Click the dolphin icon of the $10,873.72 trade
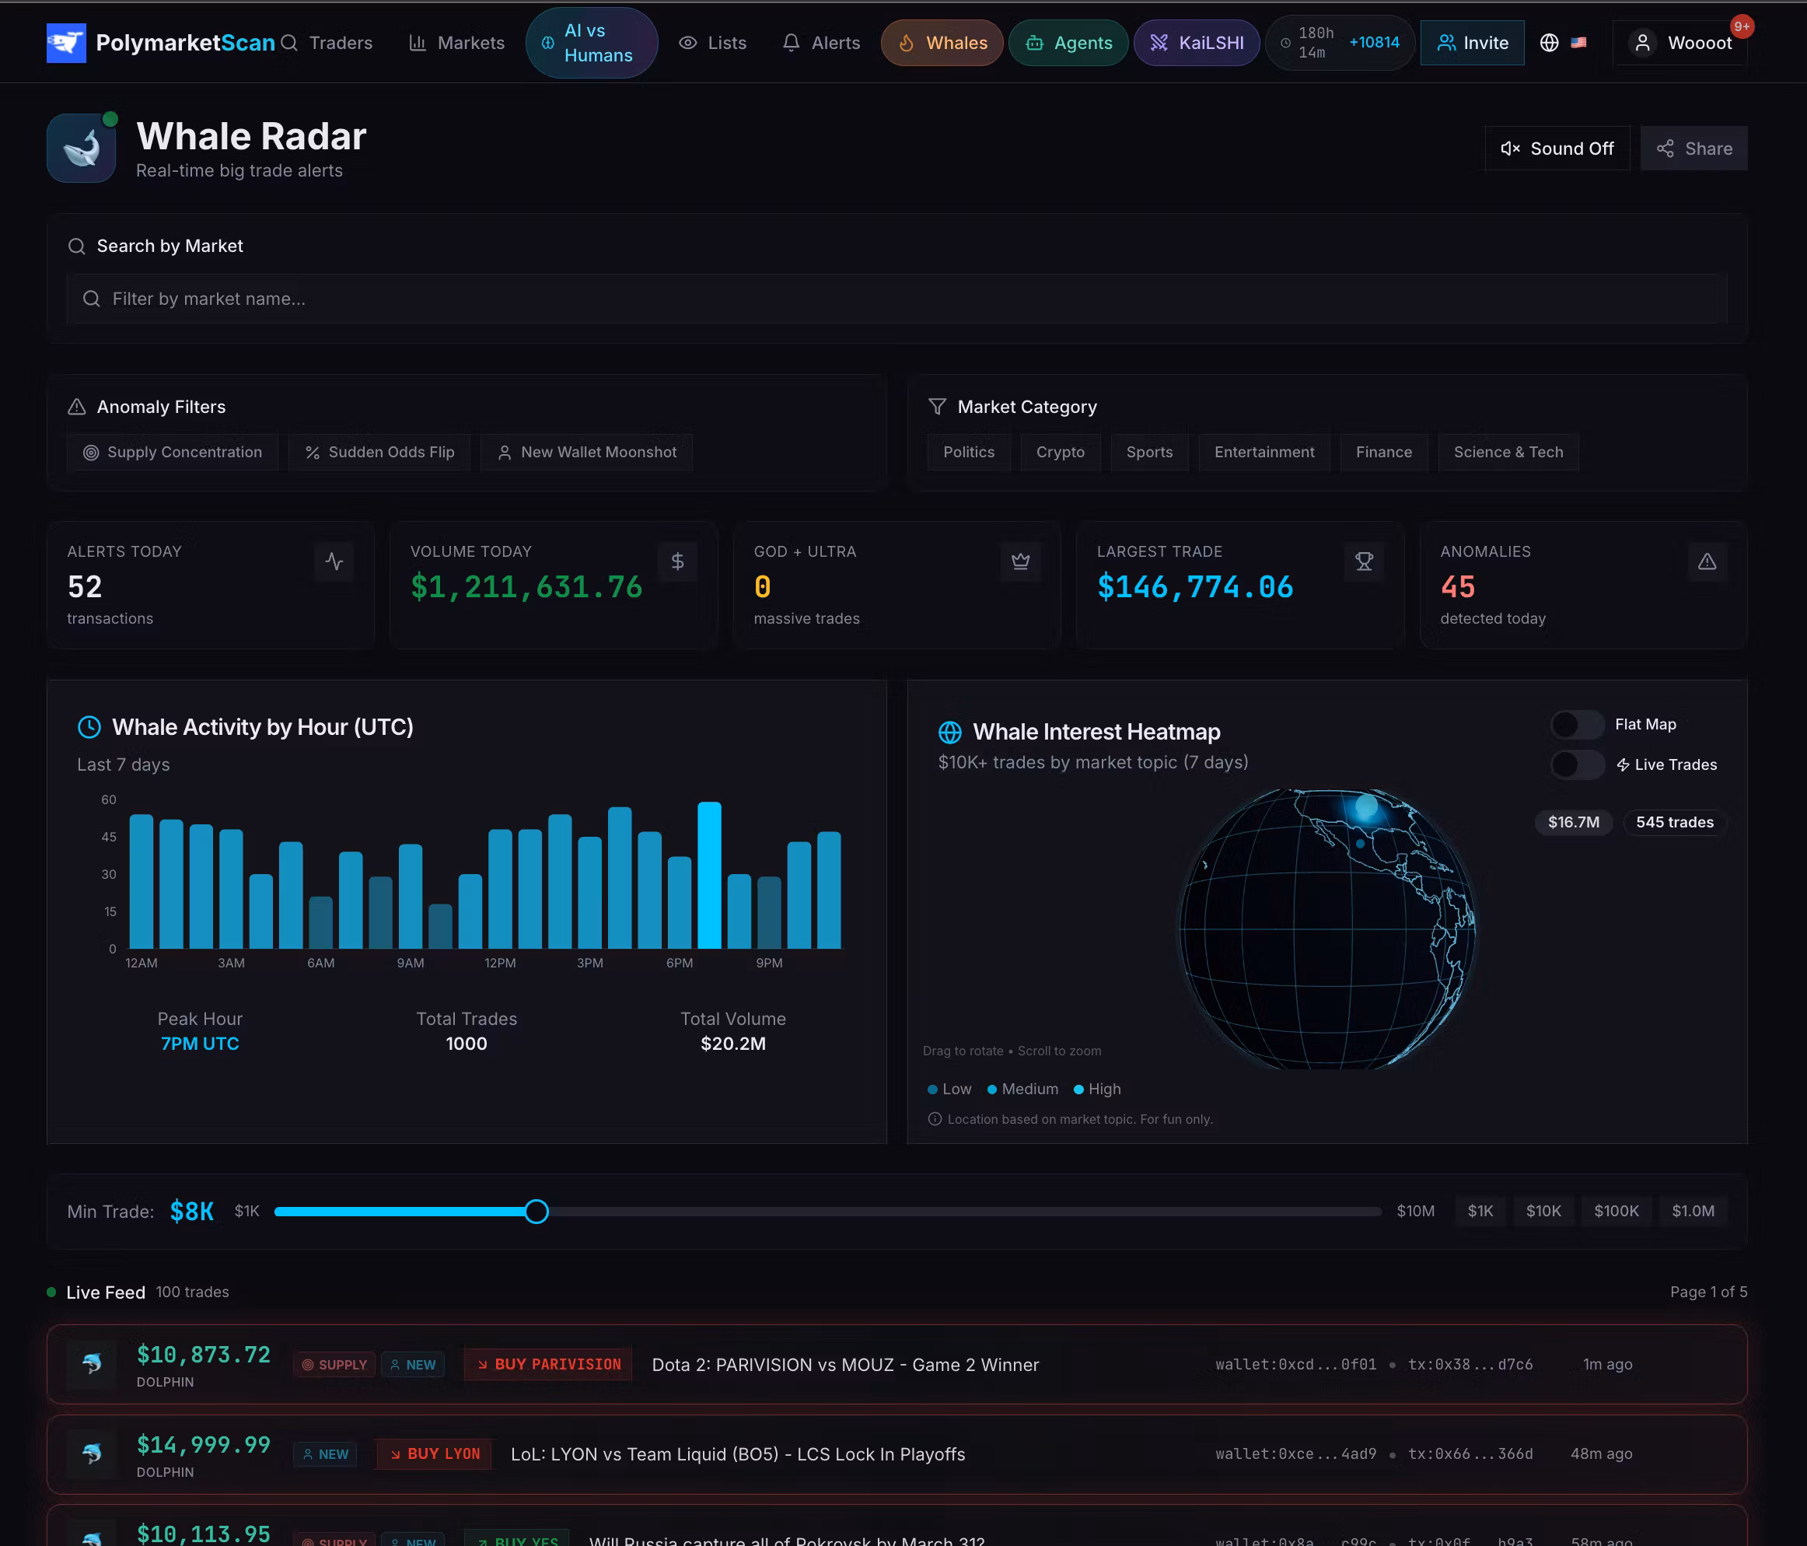Viewport: 1807px width, 1546px height. 92,1364
